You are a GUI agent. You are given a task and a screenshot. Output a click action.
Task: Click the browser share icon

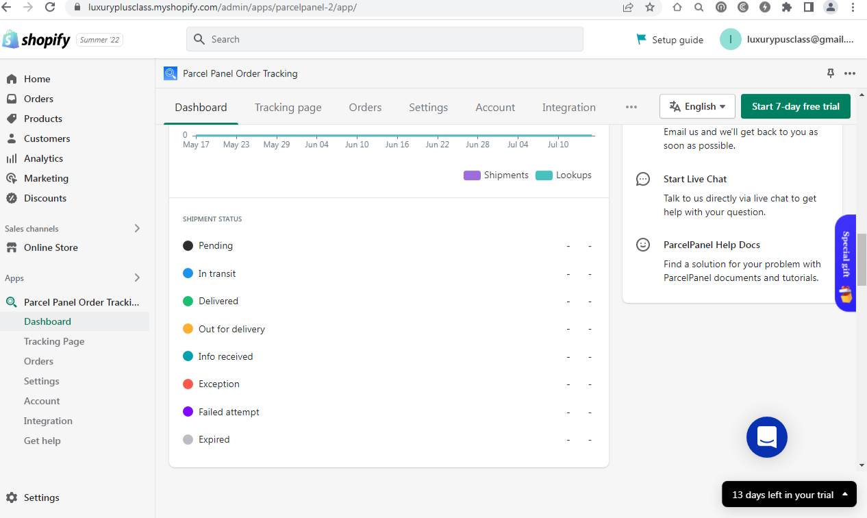click(628, 7)
